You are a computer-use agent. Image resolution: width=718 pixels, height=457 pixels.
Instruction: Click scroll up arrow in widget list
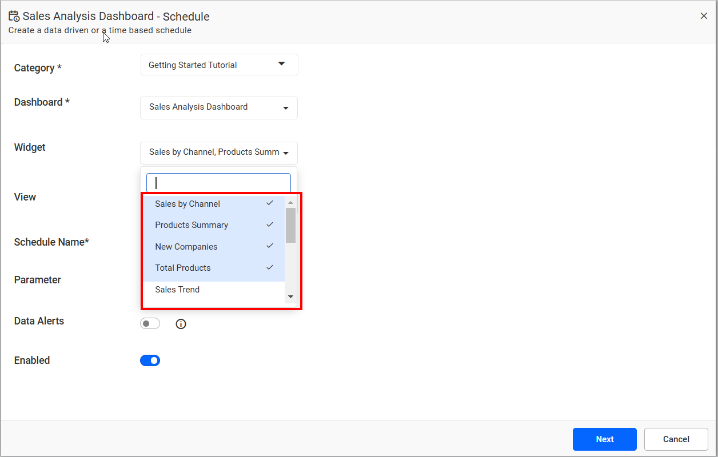pos(290,203)
